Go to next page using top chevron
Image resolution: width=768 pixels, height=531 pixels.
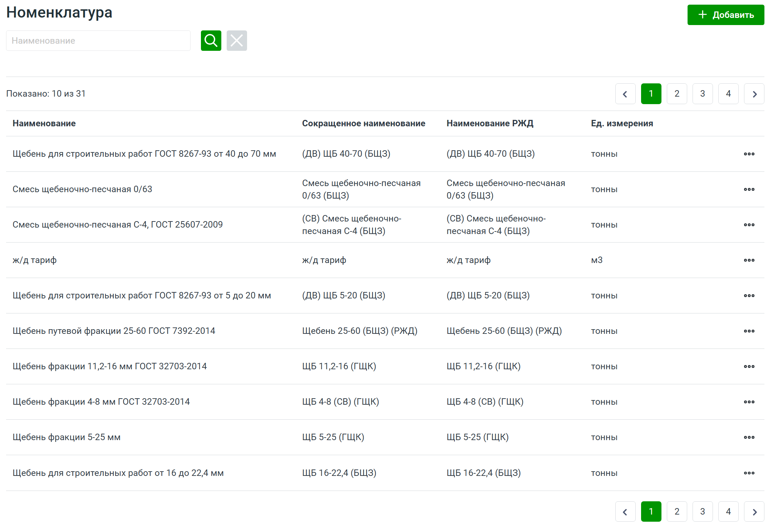click(x=754, y=94)
